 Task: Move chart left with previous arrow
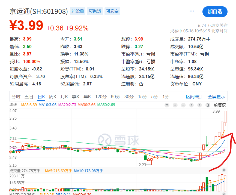191,105
